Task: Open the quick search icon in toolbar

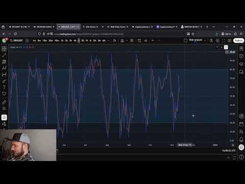Action: pyautogui.click(x=211, y=40)
